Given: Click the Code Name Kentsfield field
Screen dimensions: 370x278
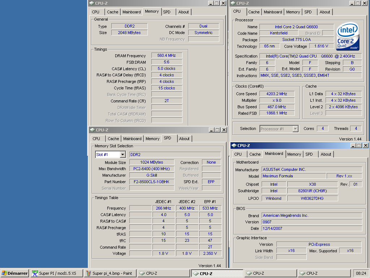Looking at the screenshot, I should tap(279, 33).
